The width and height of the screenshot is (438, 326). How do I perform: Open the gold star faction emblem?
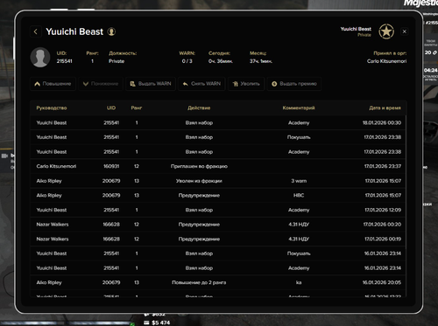click(386, 31)
